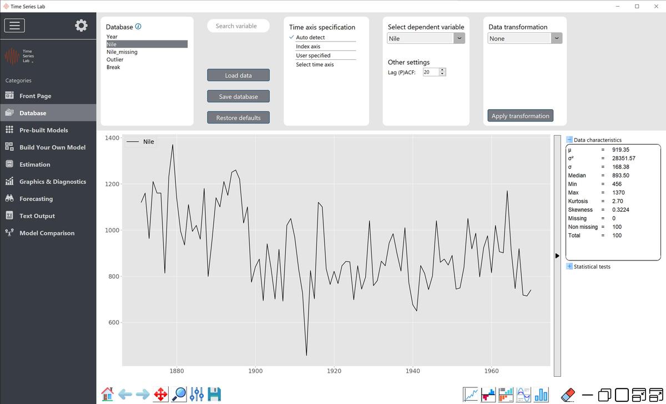Open the dependent variable Nile dropdown

tap(426, 39)
